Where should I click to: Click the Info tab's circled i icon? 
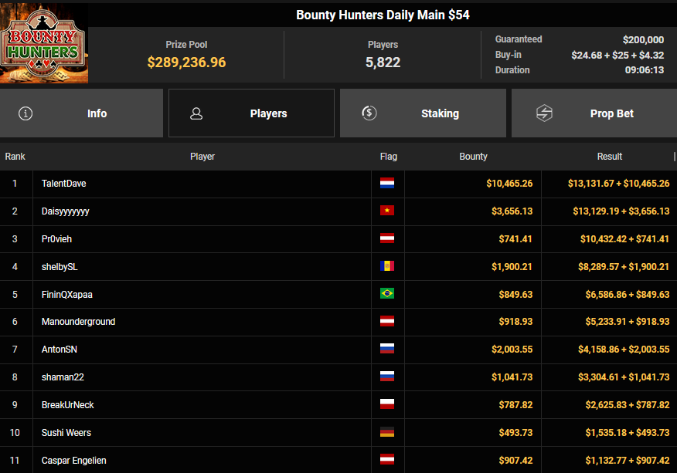click(x=26, y=113)
